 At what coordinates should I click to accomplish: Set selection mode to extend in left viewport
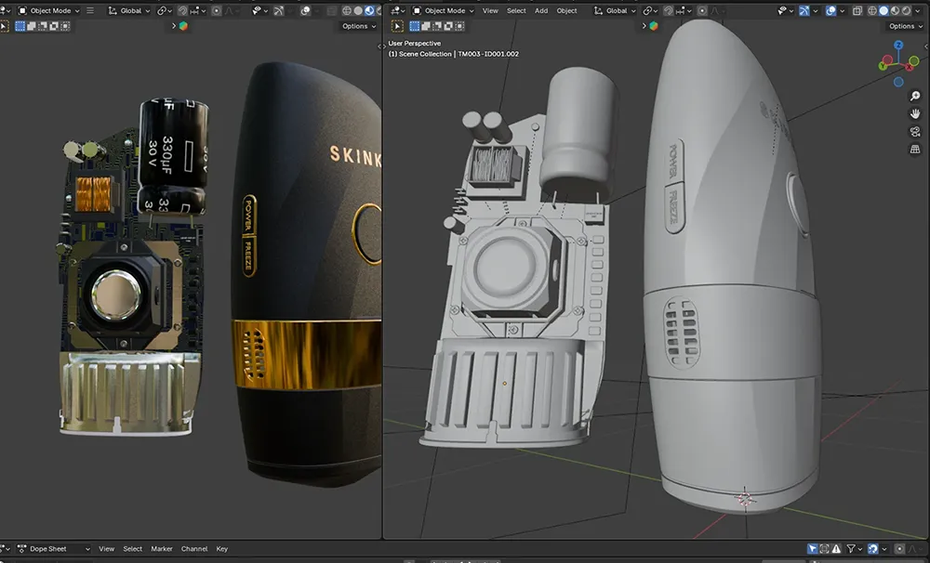tap(32, 26)
